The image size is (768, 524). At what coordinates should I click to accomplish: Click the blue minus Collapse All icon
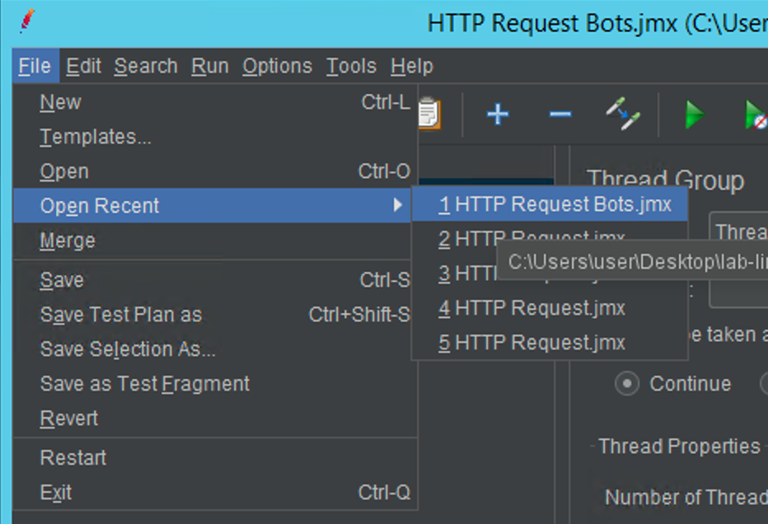click(x=560, y=115)
